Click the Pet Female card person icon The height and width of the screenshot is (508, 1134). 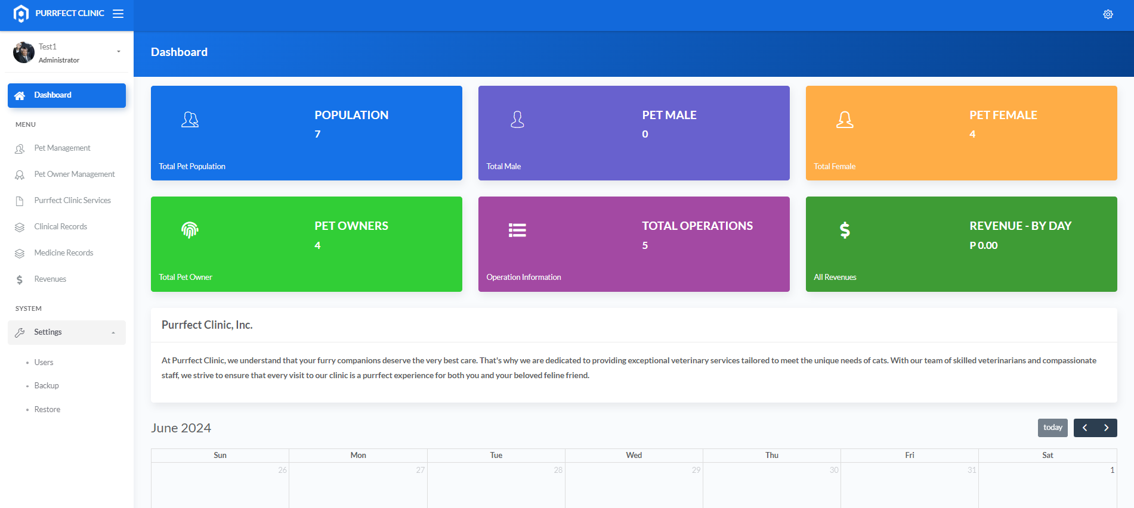pos(845,120)
